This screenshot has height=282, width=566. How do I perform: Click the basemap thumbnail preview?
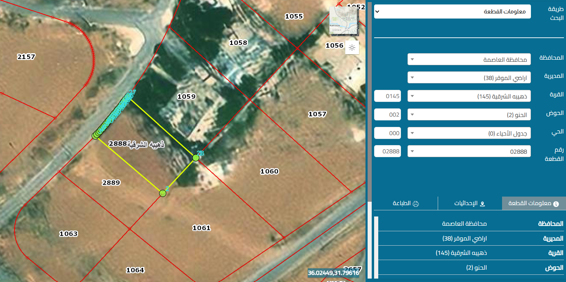[x=344, y=21]
